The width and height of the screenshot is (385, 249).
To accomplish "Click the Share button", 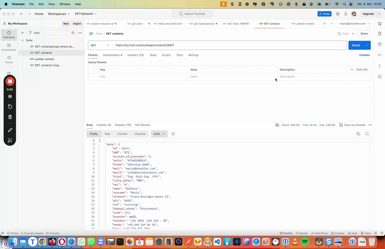I will tap(364, 34).
